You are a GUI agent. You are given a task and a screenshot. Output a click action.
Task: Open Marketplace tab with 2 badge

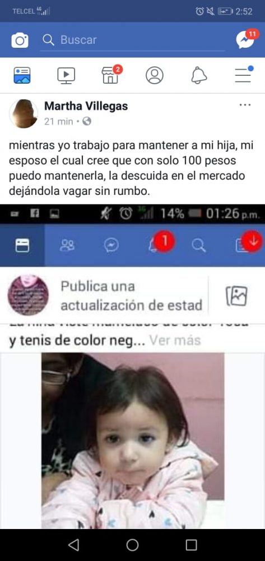[111, 75]
